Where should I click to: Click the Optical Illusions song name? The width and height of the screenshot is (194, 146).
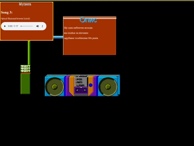15,19
